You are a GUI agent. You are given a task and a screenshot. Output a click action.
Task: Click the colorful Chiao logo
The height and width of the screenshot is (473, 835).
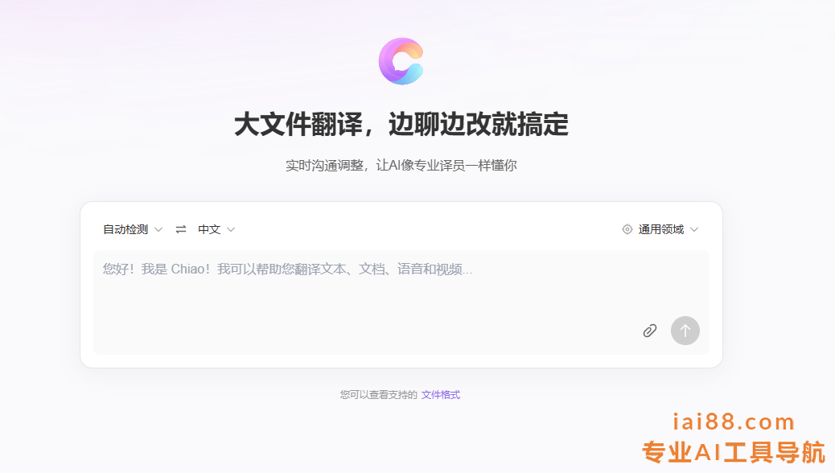tap(401, 61)
